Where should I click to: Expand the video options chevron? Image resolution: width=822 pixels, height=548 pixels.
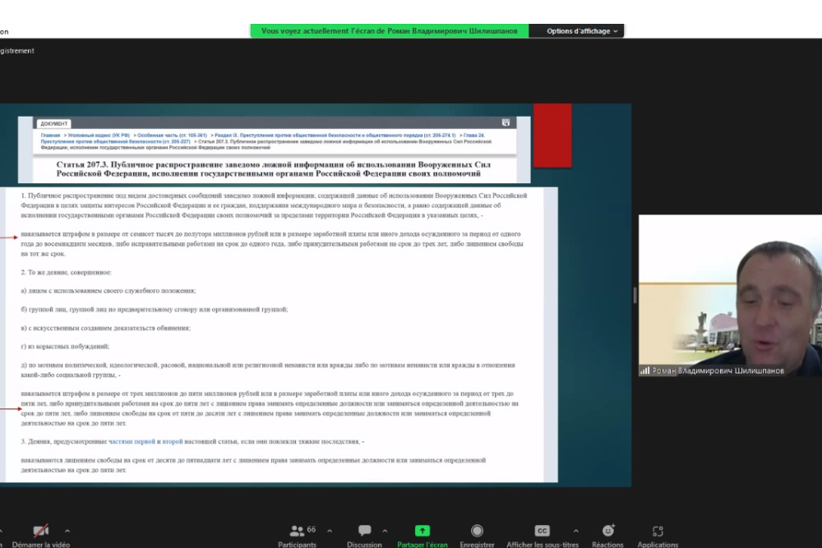click(x=67, y=531)
